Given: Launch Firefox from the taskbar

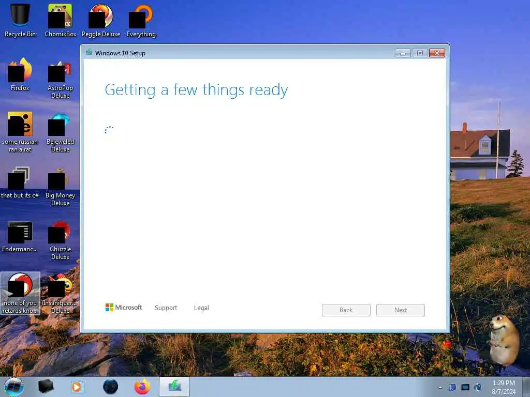Looking at the screenshot, I should pyautogui.click(x=142, y=387).
